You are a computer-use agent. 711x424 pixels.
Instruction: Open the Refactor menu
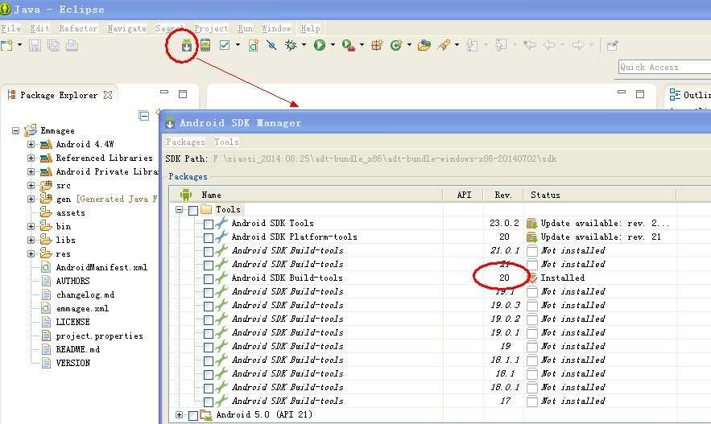click(x=78, y=28)
